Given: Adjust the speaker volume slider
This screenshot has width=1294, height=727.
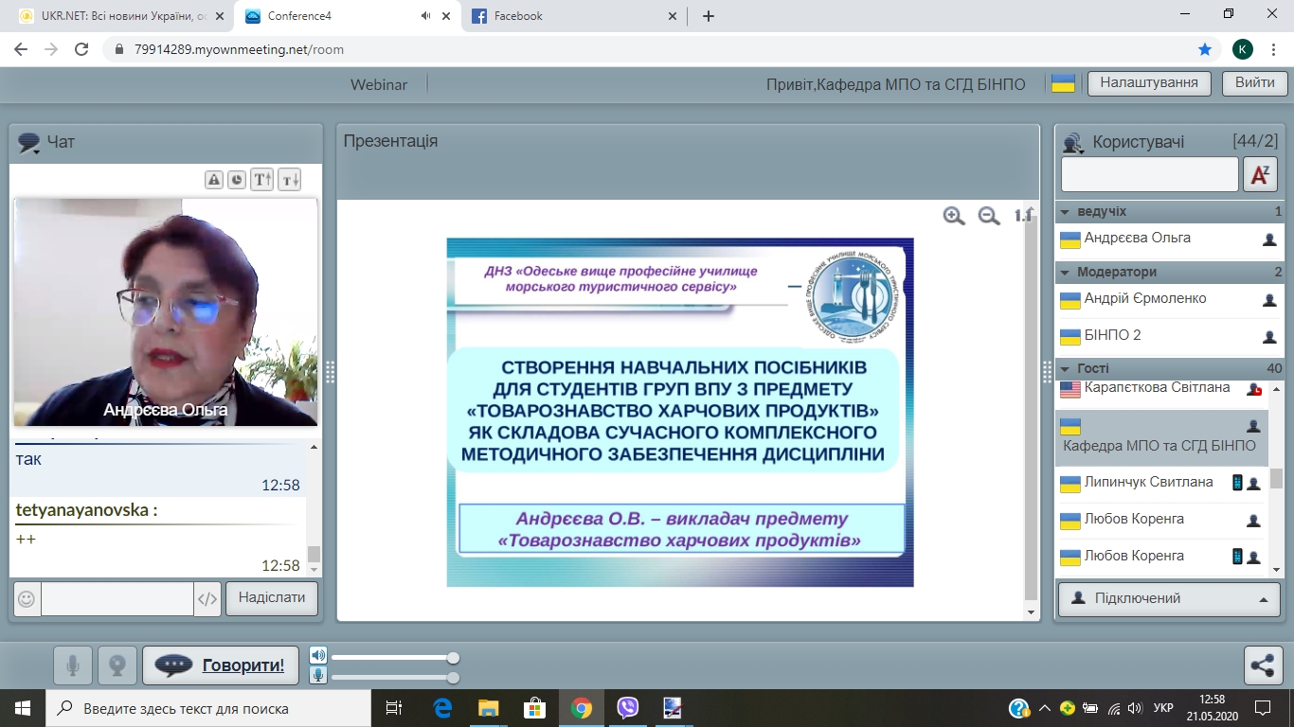Looking at the screenshot, I should [453, 658].
